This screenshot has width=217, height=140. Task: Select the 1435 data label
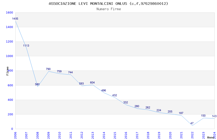pos(15,19)
